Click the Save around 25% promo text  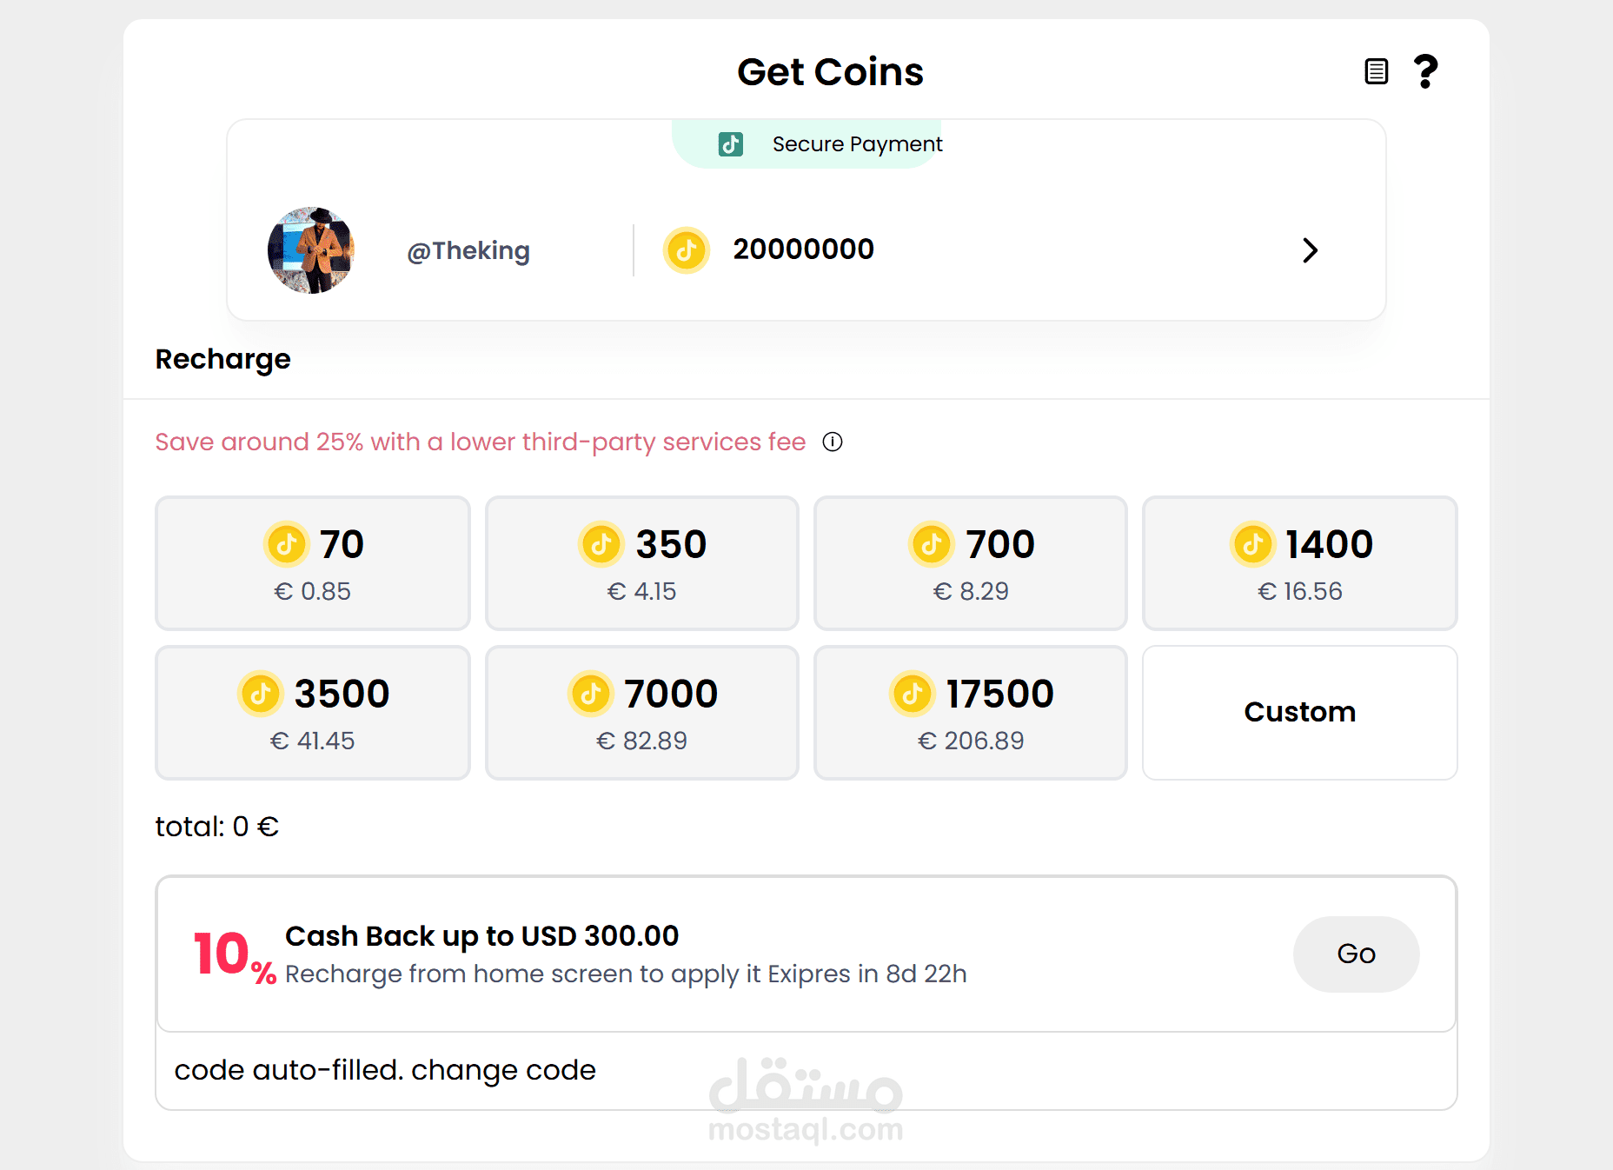480,442
